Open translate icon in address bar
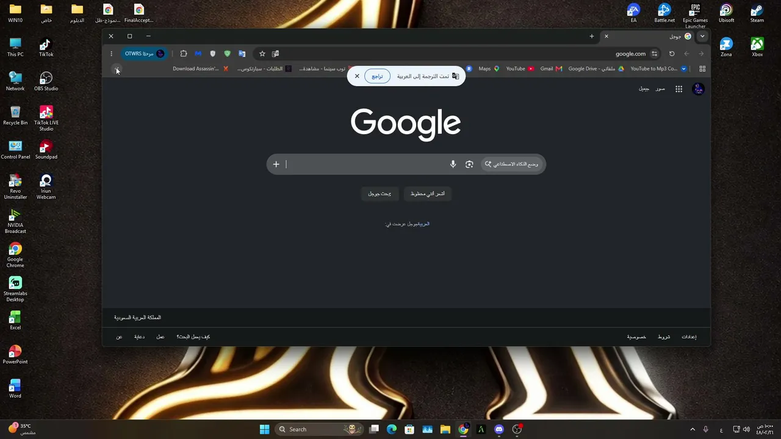781x439 pixels. pyautogui.click(x=276, y=54)
